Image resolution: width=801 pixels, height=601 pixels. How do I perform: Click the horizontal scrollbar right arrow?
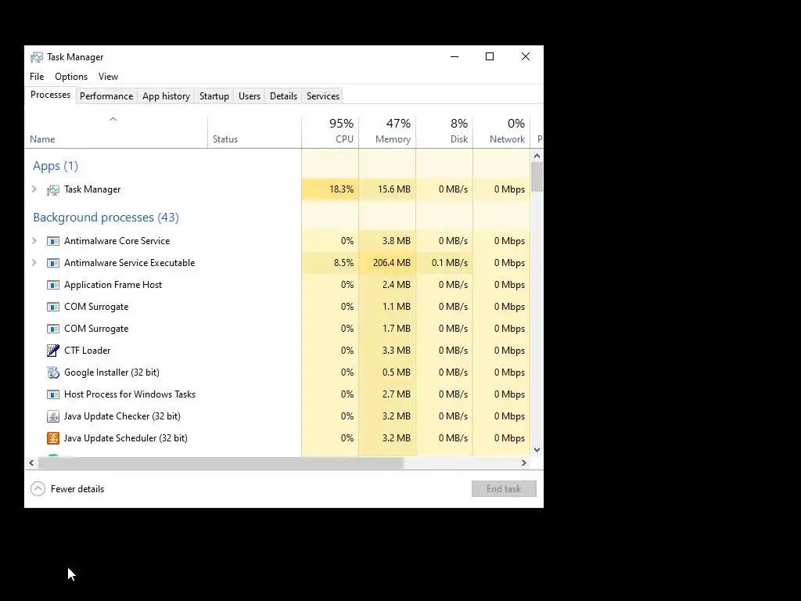(523, 463)
